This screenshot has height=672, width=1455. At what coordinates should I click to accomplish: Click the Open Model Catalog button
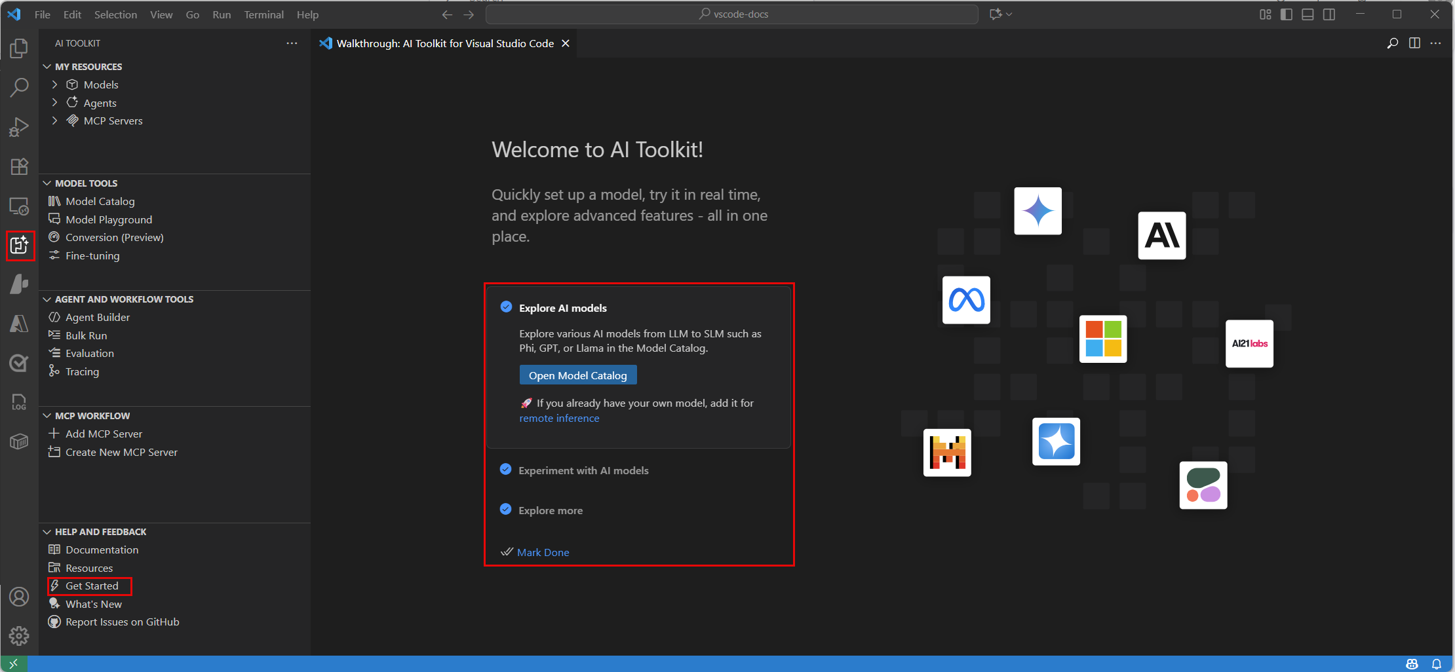pyautogui.click(x=577, y=375)
